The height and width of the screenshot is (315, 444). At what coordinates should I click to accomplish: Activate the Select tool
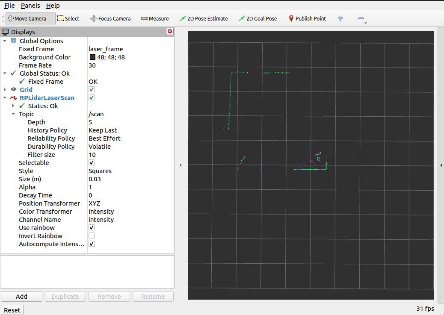pos(68,18)
